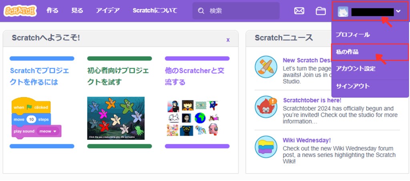Open the Wiki Wednesday! headline

(307, 140)
